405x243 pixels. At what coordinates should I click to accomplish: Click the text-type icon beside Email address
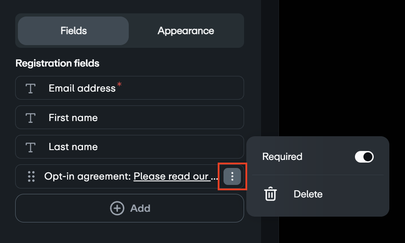[30, 88]
